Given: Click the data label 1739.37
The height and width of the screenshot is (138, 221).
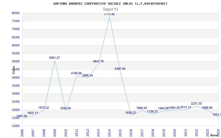Looking at the screenshot, I should click(152, 112).
